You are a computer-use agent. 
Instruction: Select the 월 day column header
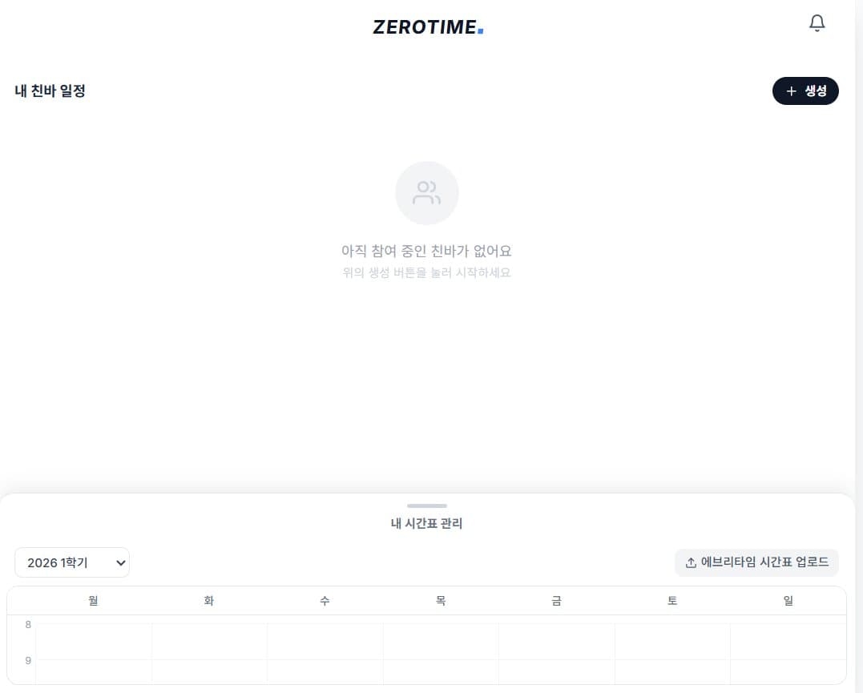[94, 601]
